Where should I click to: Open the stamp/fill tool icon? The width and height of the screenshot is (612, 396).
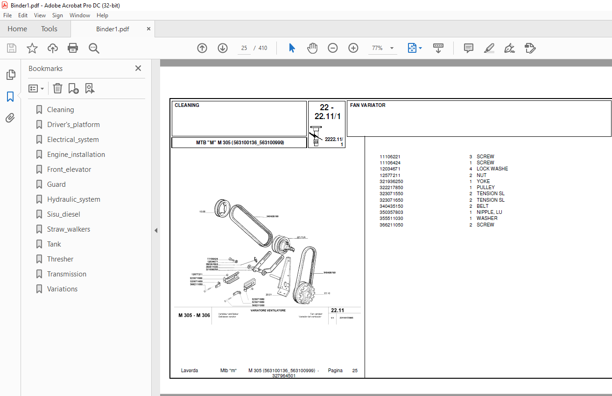[530, 48]
